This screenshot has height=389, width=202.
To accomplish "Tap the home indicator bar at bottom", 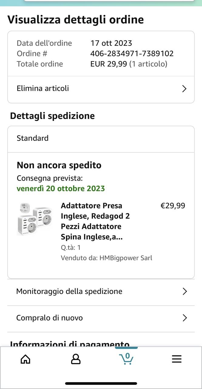I will coord(101,384).
